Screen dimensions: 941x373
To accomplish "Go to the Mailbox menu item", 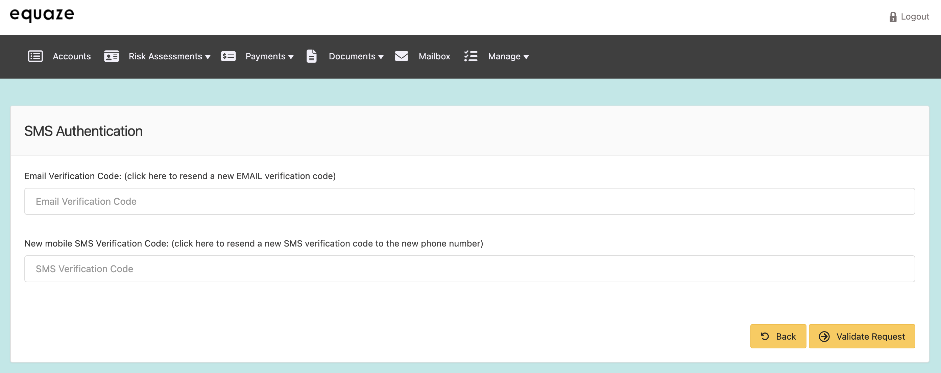I will pyautogui.click(x=434, y=56).
